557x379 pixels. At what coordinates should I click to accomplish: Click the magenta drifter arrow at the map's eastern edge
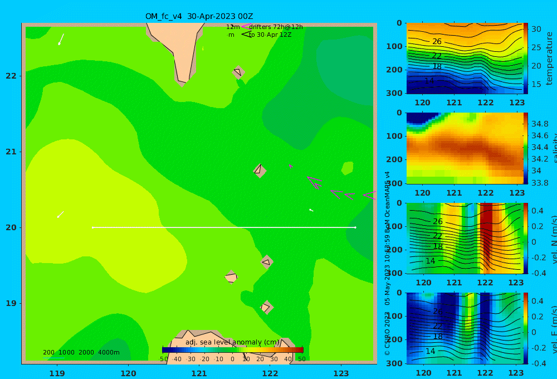tap(369, 195)
